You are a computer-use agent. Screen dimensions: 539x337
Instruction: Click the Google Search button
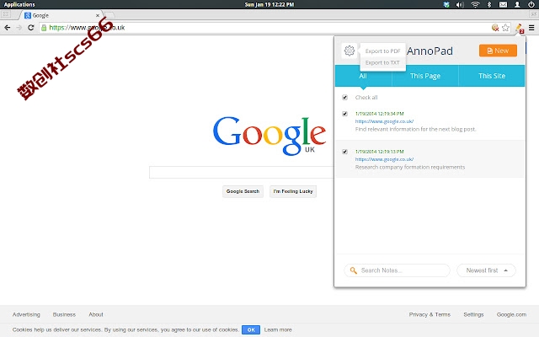[x=243, y=191]
